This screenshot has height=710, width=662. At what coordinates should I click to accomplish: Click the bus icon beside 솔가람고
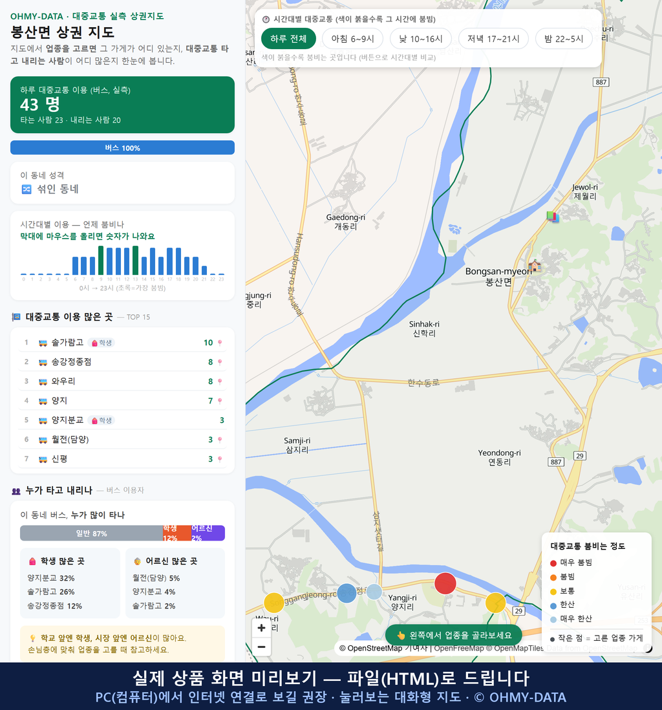point(43,343)
